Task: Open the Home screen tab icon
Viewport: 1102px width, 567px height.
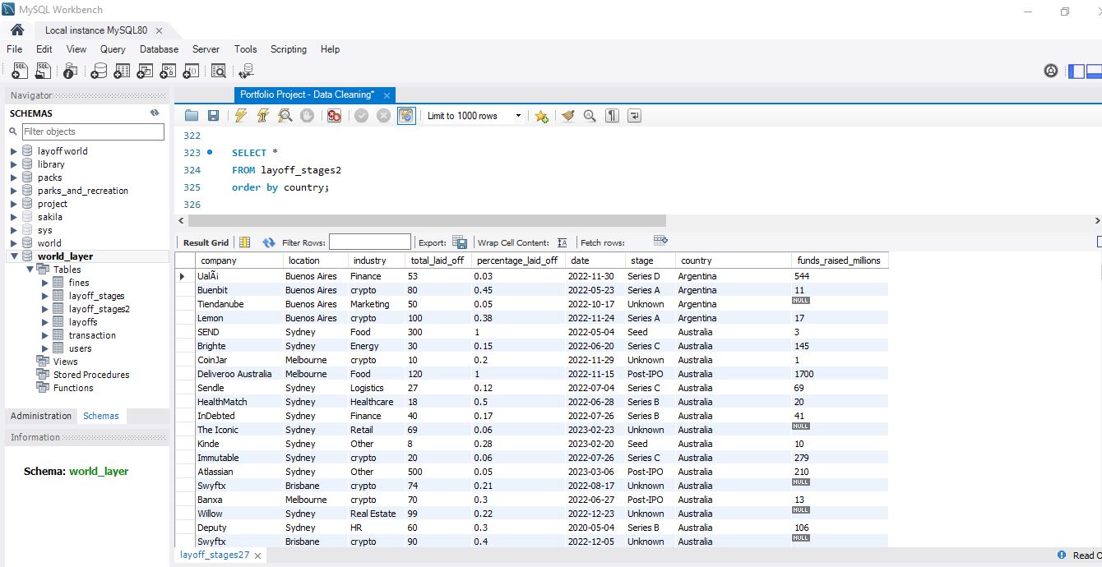Action: pyautogui.click(x=17, y=30)
